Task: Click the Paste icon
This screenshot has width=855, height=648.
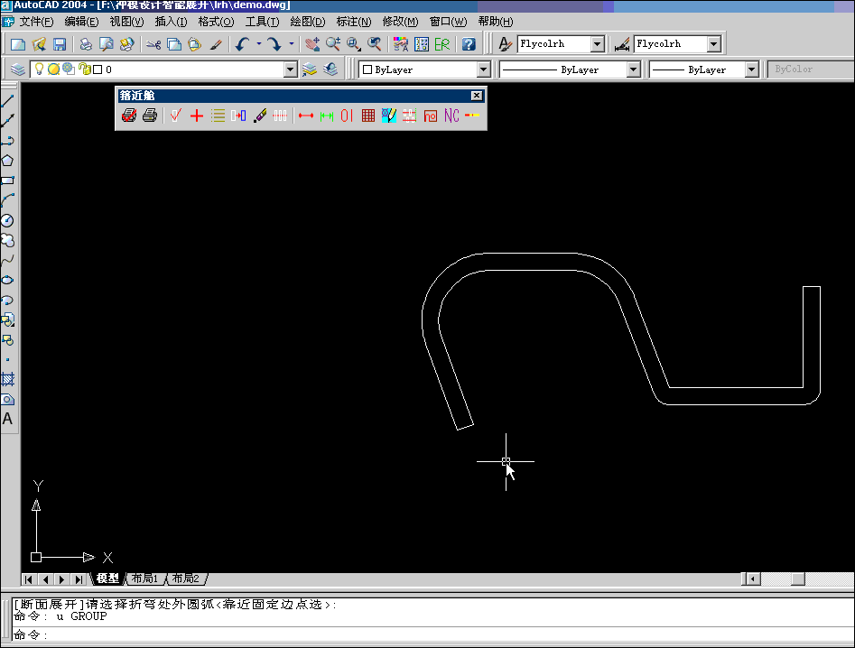Action: pos(195,44)
